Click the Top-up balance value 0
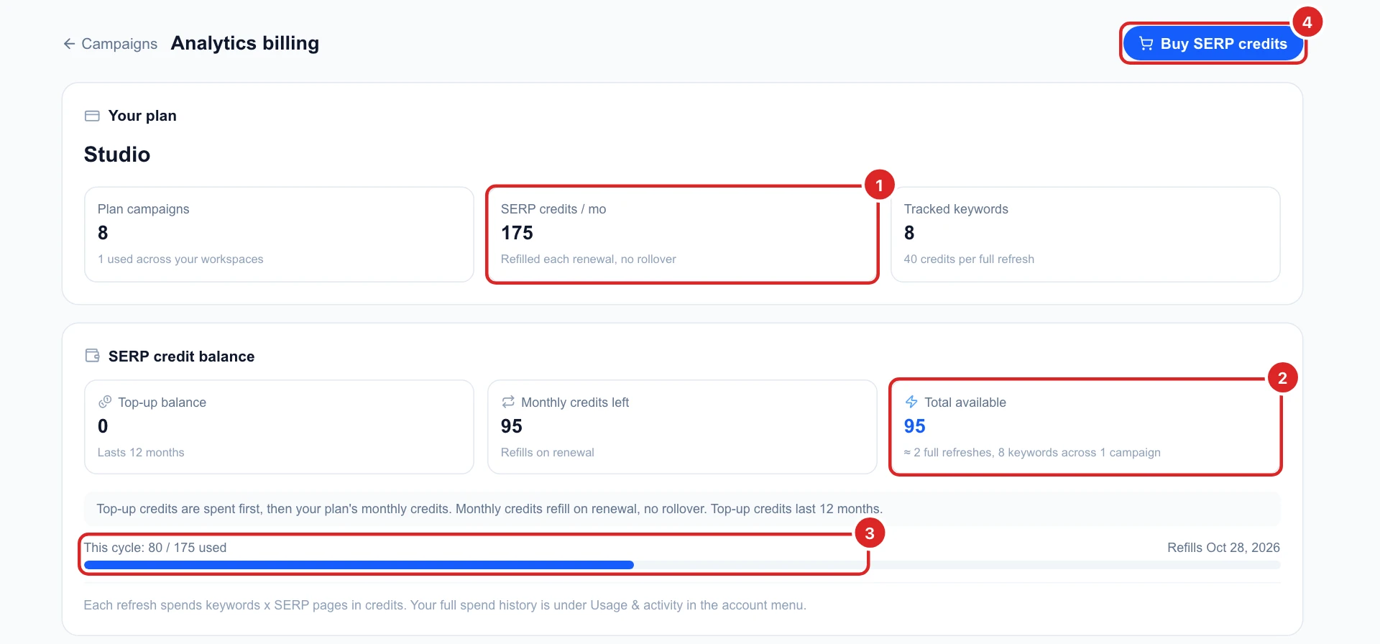 coord(103,426)
